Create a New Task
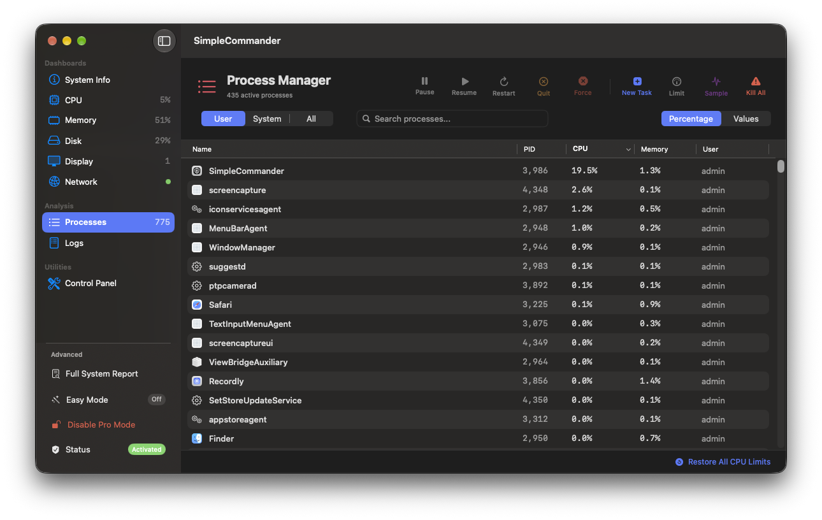The height and width of the screenshot is (520, 822). click(x=637, y=85)
